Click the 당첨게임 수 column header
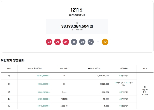The height and width of the screenshot is (110, 154). click(x=65, y=69)
